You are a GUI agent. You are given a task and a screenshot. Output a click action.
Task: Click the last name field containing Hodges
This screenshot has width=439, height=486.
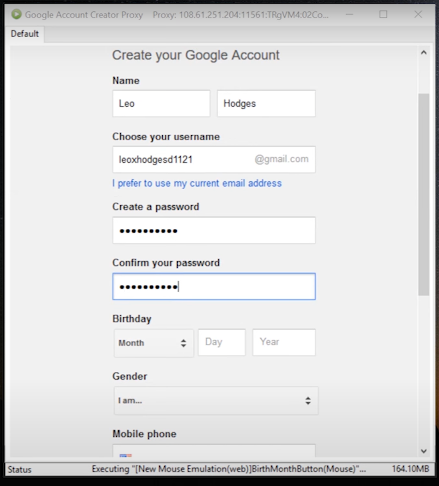pos(266,103)
